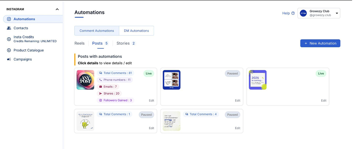Image resolution: width=353 pixels, height=149 pixels.
Task: Create a New Automation
Action: [x=320, y=43]
